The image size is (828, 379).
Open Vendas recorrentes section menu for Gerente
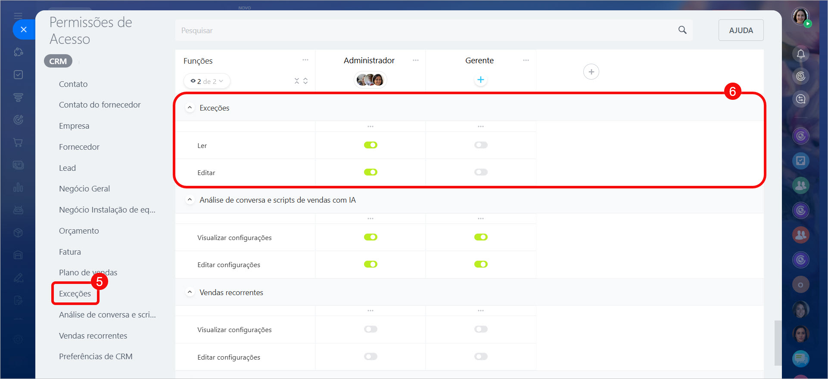(x=481, y=311)
